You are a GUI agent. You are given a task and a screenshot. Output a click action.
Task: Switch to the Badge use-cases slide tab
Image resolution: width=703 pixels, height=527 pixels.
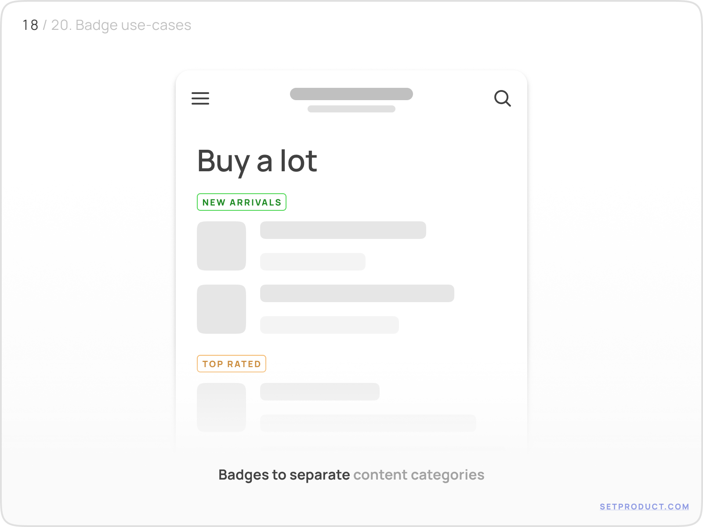tap(121, 25)
